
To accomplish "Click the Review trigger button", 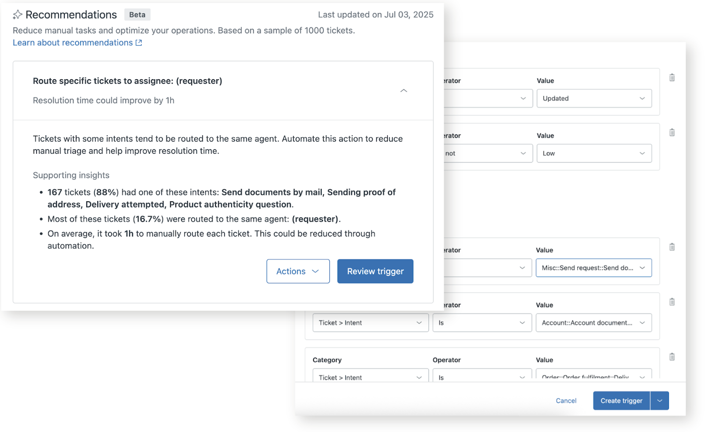I will point(375,271).
